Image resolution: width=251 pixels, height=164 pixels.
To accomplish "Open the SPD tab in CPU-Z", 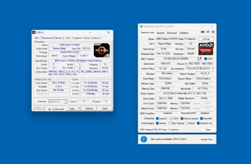I will click(x=68, y=38).
